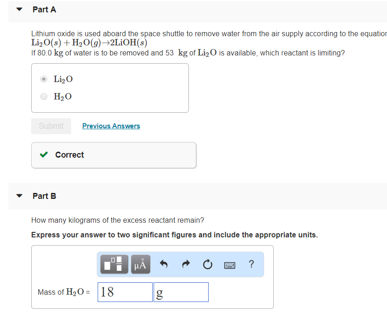Click the value field containing 18
Screen dimensions: 387x313
pyautogui.click(x=125, y=292)
